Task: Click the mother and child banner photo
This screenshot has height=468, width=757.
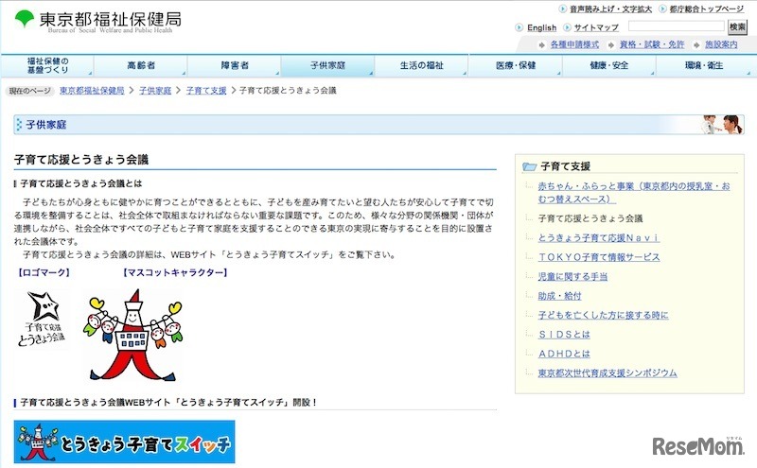Action: (x=723, y=125)
